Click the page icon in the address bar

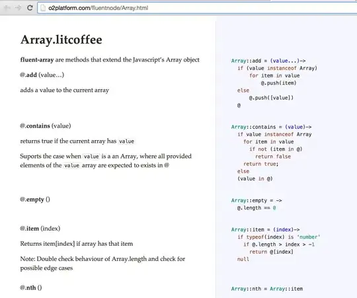[43, 8]
